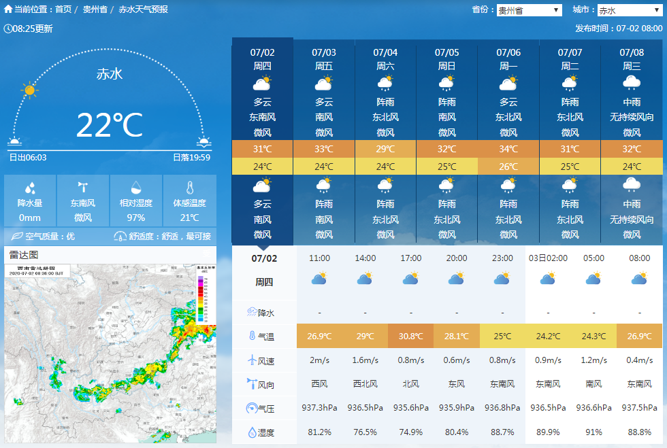Click the 降水 row rain icon
The height and width of the screenshot is (448, 667).
252,313
